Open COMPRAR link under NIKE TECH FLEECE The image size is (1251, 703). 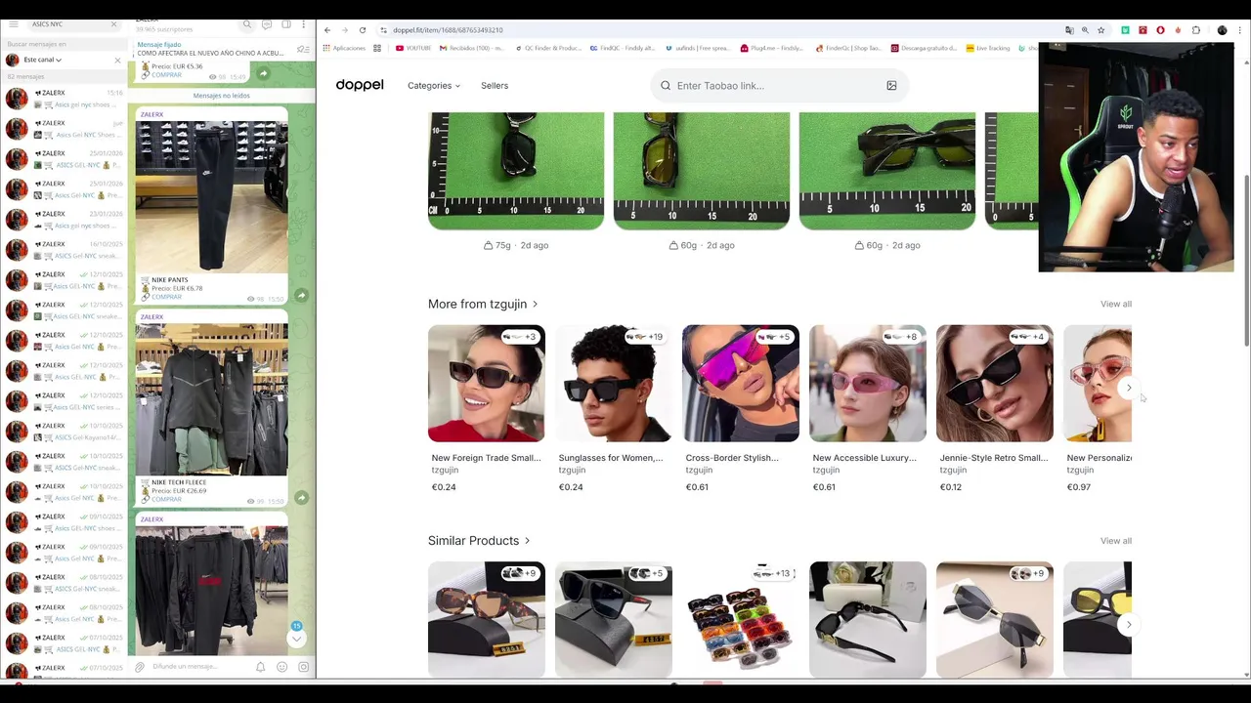(166, 499)
